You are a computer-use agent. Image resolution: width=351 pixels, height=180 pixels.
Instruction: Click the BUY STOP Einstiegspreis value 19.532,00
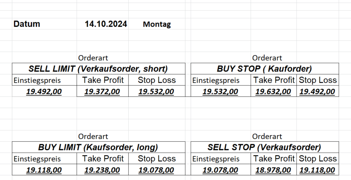click(220, 92)
